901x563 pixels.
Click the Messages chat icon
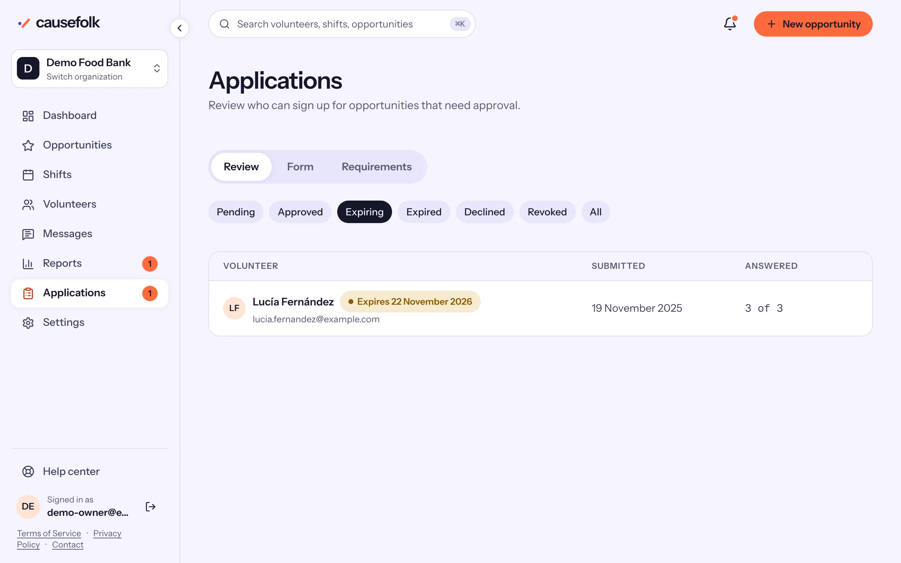point(28,234)
